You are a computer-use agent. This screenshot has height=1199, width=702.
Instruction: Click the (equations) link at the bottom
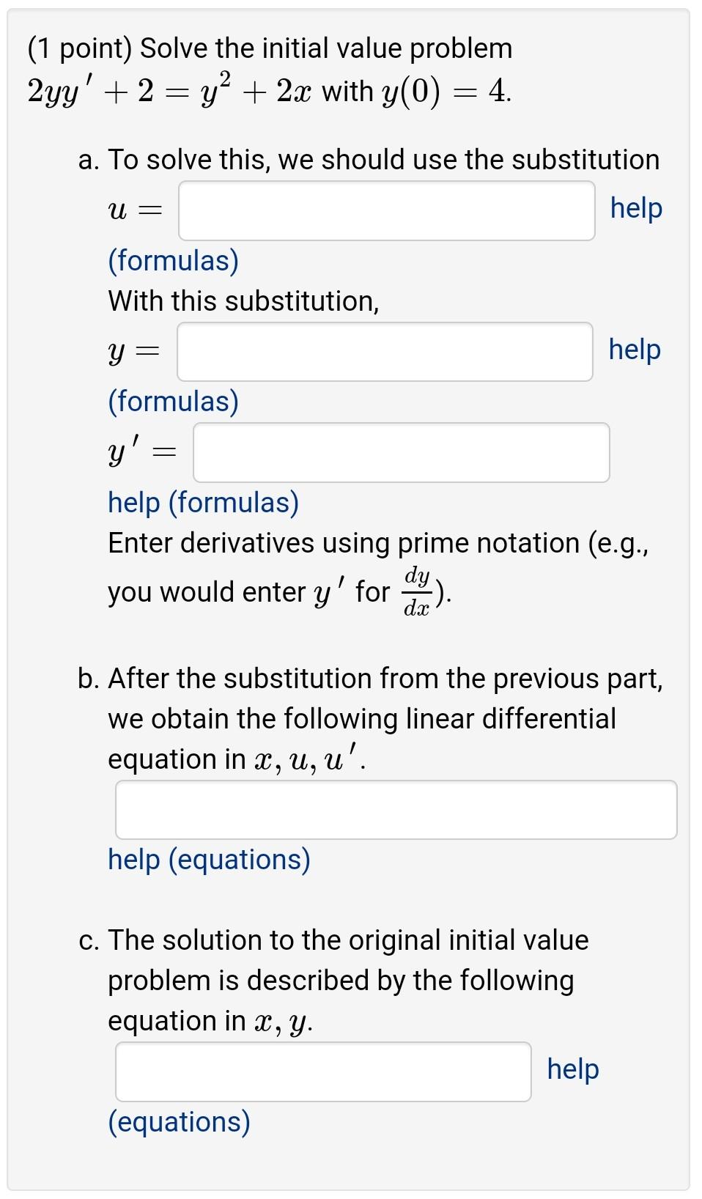point(178,1121)
